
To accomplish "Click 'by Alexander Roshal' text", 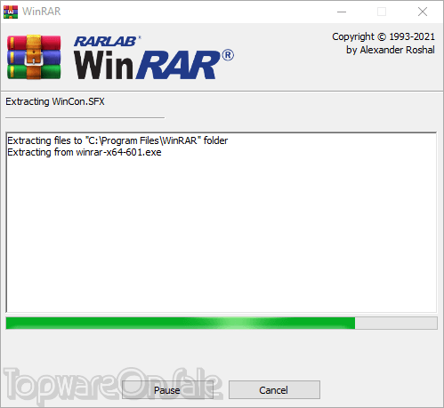I will (391, 50).
